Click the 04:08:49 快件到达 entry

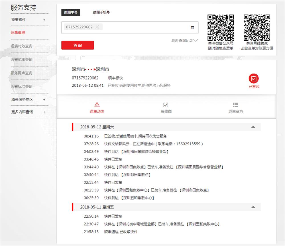[126, 151]
